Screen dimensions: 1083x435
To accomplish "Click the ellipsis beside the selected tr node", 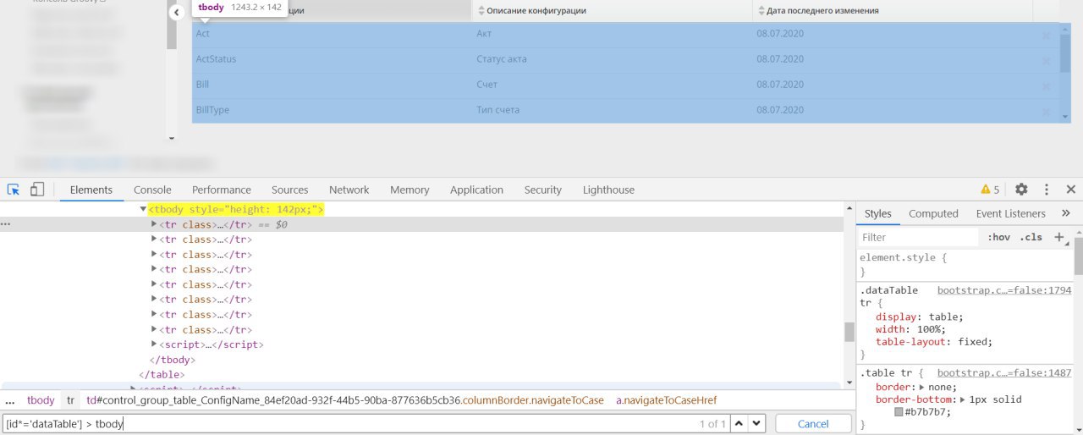I will (x=6, y=225).
